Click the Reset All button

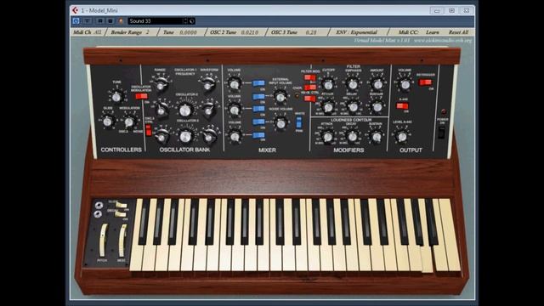click(x=458, y=32)
